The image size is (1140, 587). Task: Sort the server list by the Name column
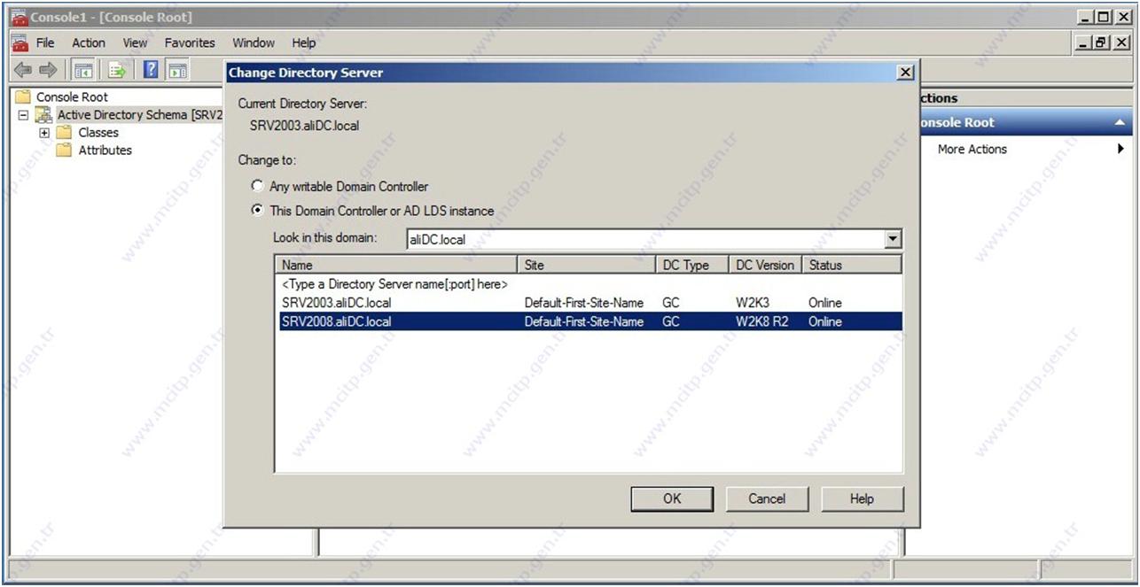click(x=396, y=265)
